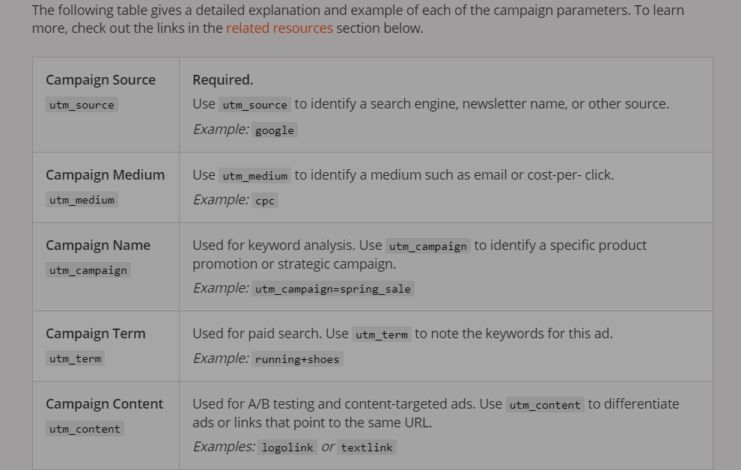Click the google example code

(x=275, y=130)
